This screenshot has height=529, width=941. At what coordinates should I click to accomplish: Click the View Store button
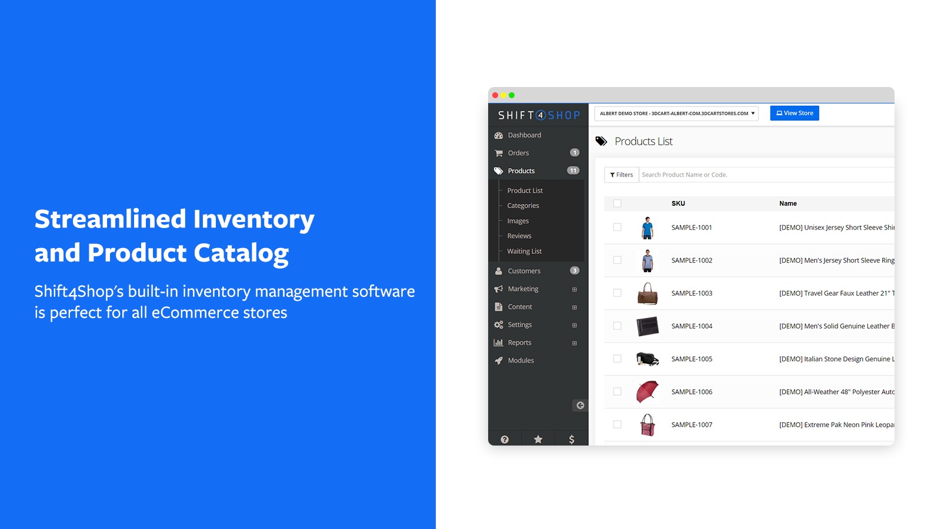pyautogui.click(x=795, y=113)
